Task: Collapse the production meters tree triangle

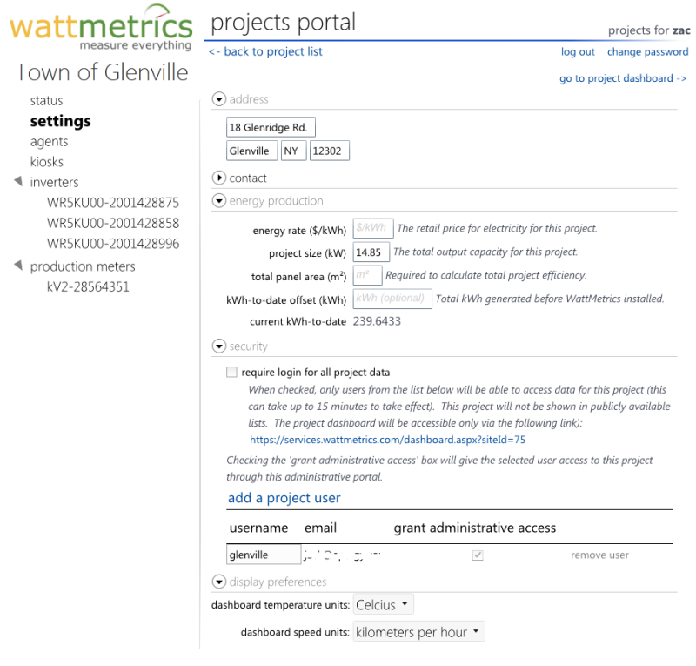Action: [x=18, y=266]
